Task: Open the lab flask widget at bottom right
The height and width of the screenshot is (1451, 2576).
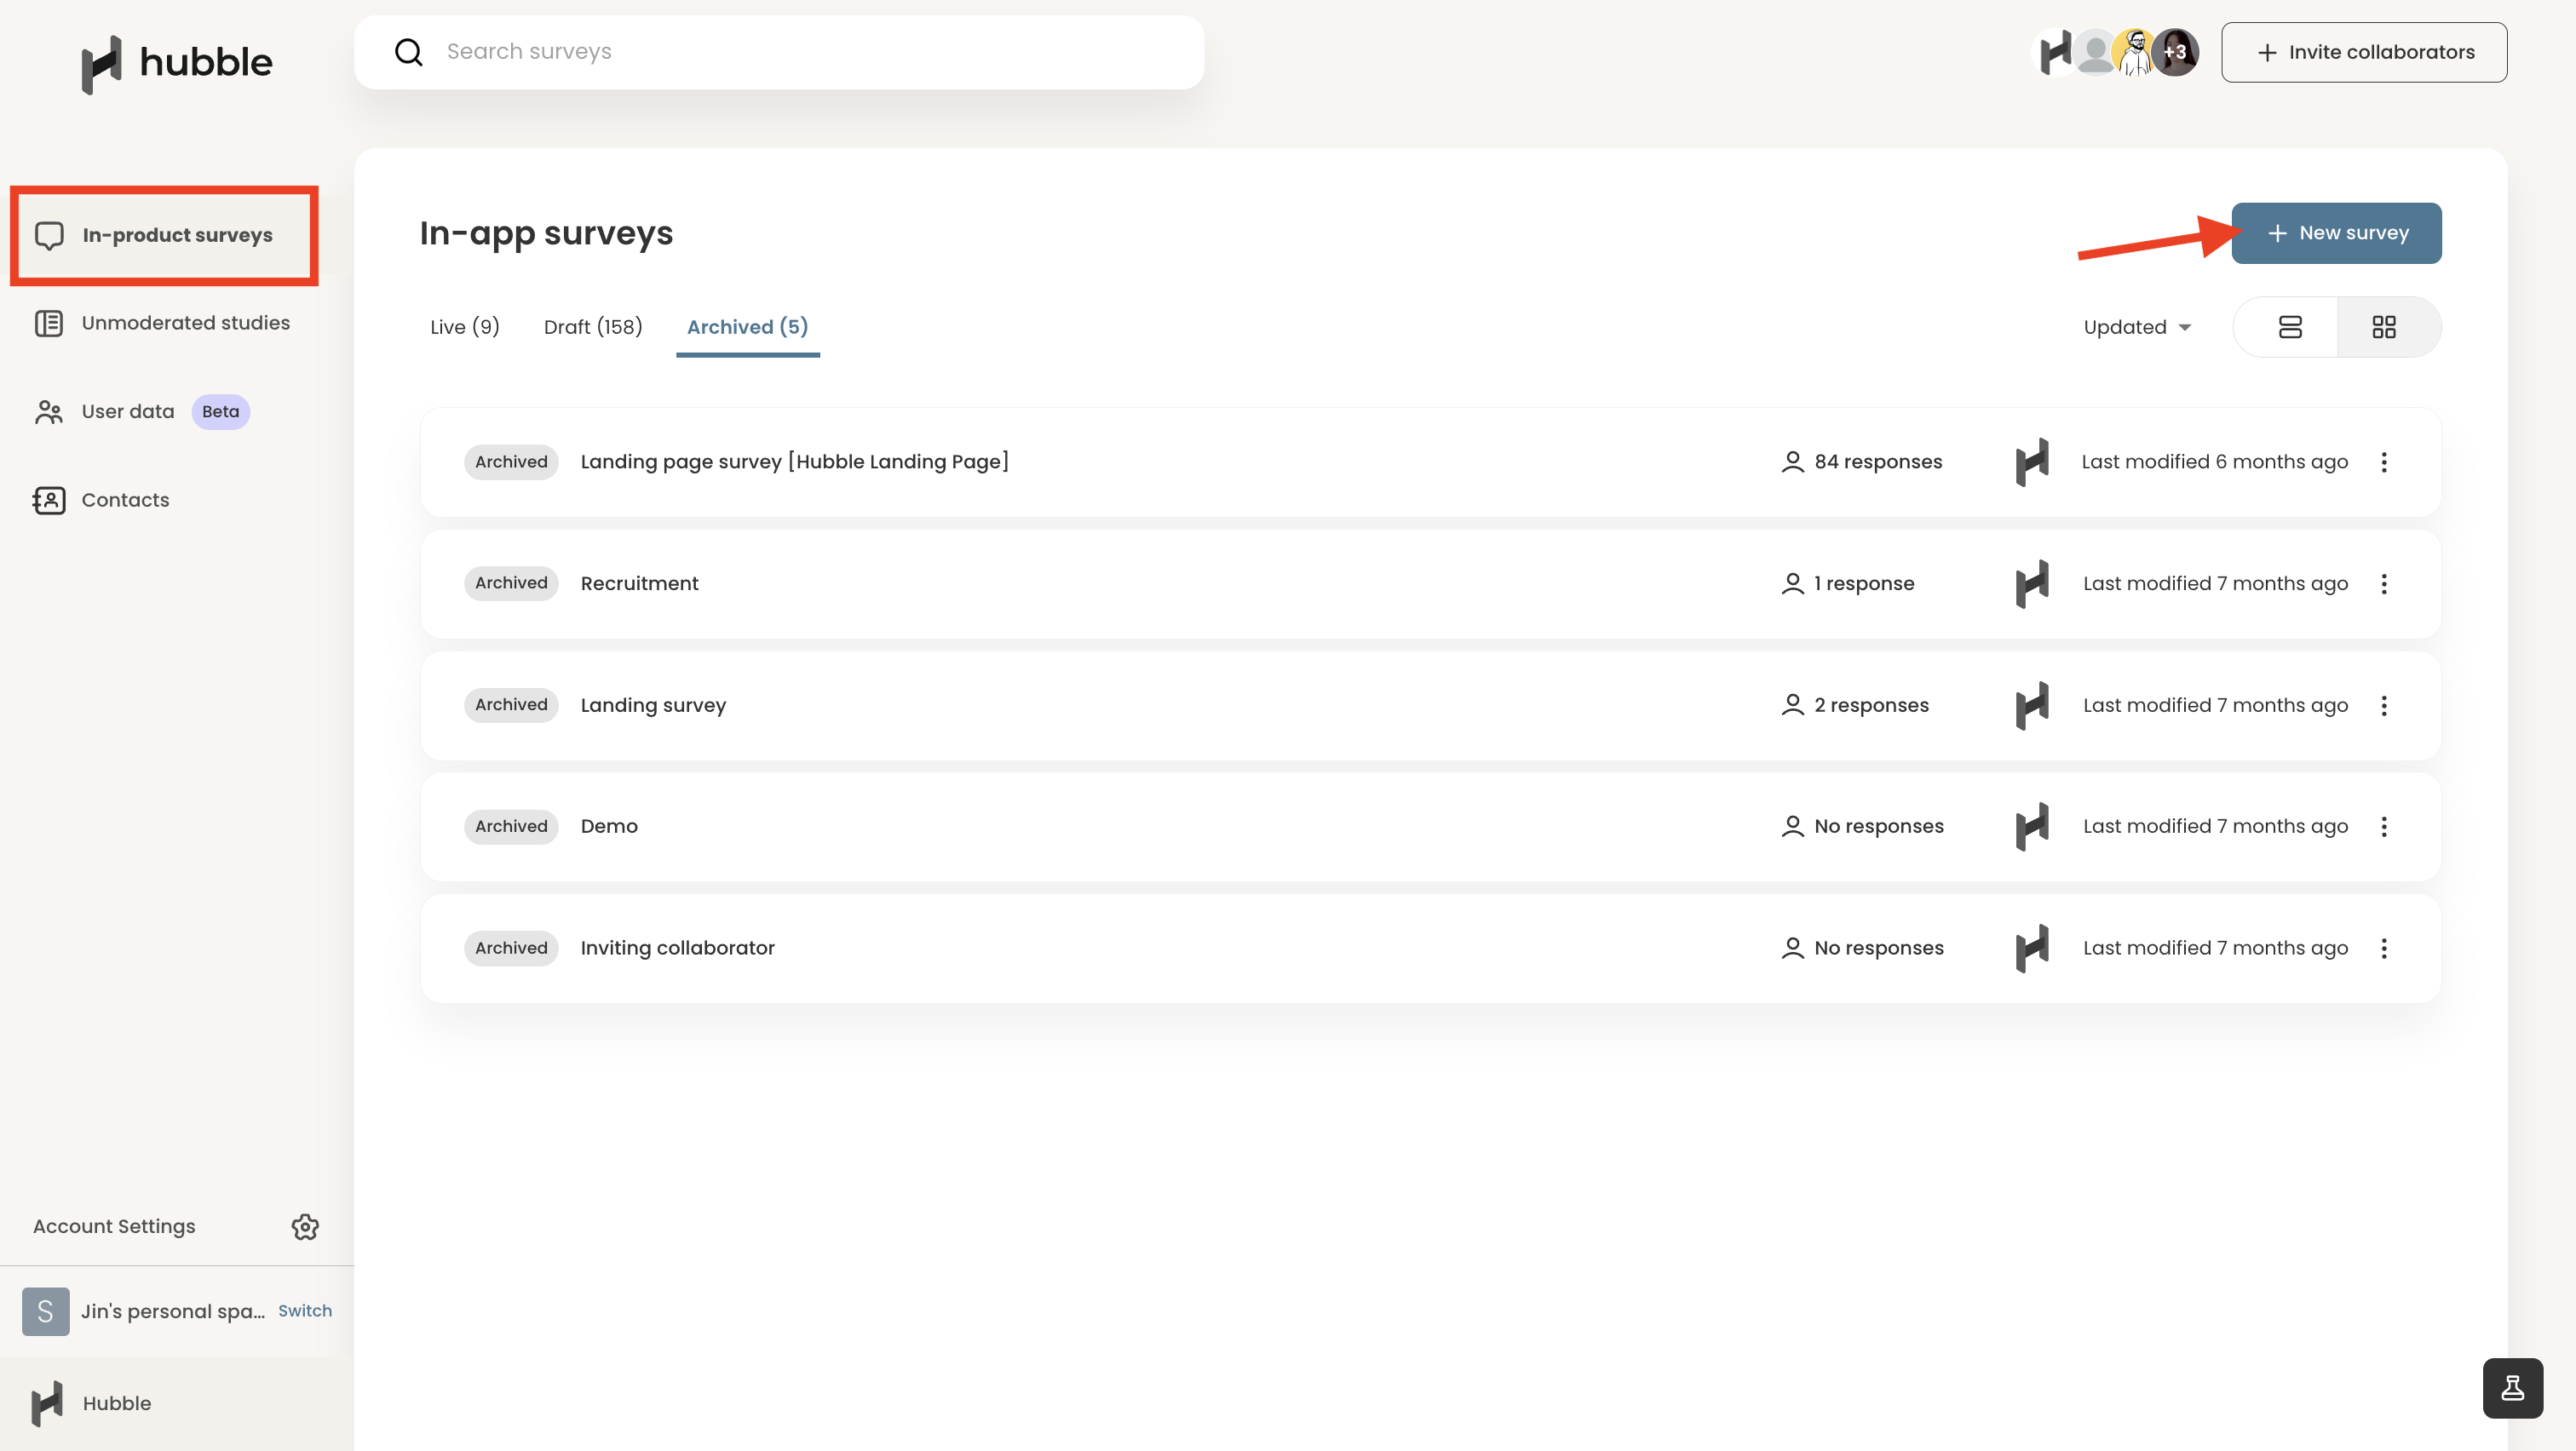Action: click(2512, 1387)
